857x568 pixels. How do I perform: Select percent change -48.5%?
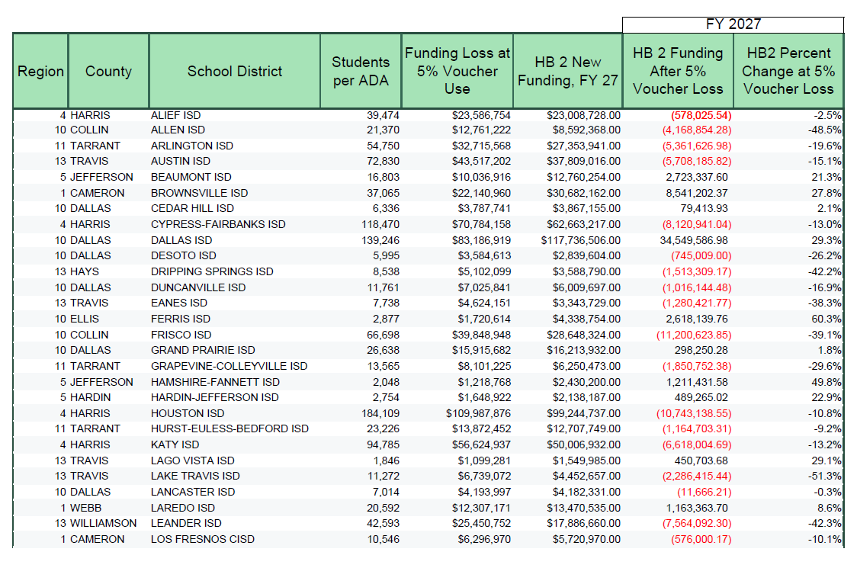825,130
